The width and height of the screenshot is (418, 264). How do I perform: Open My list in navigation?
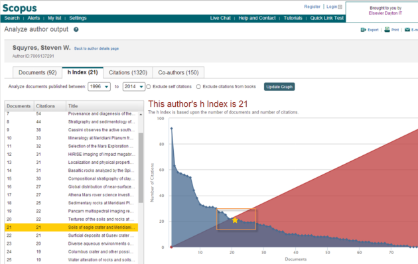pos(54,18)
